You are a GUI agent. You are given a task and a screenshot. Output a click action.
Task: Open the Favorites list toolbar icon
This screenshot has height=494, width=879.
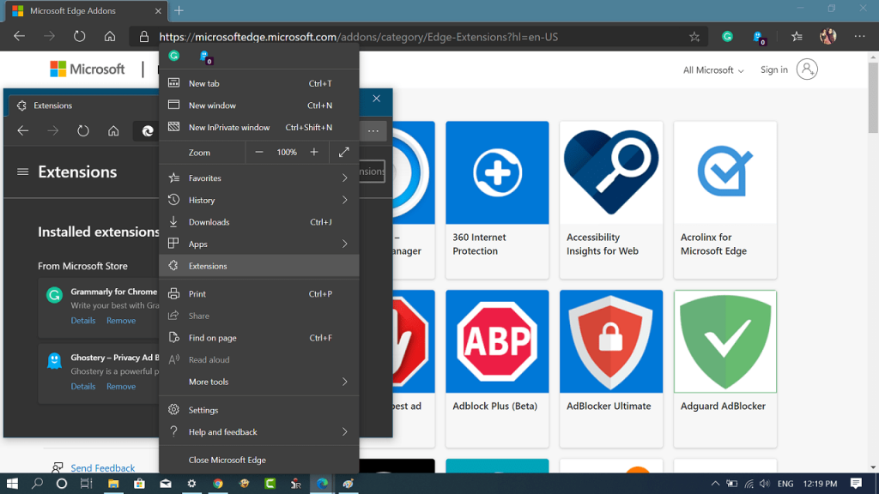(x=797, y=36)
